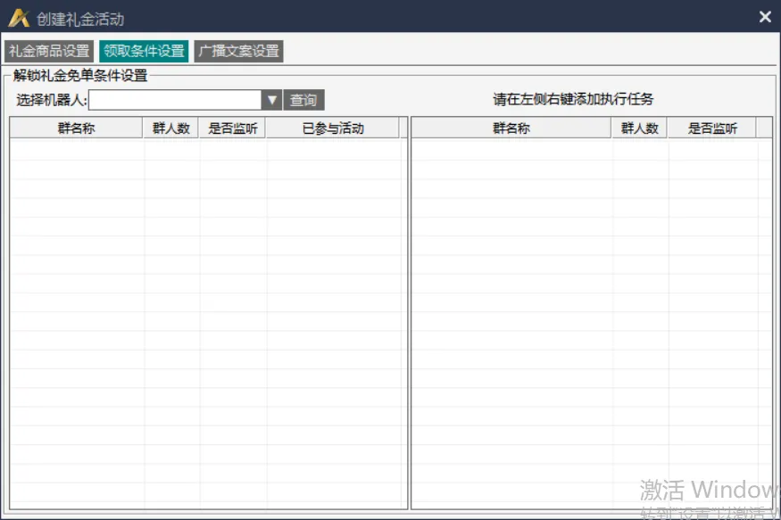Click the 已参与活动 column header
Screen dimensions: 781x520
[333, 128]
